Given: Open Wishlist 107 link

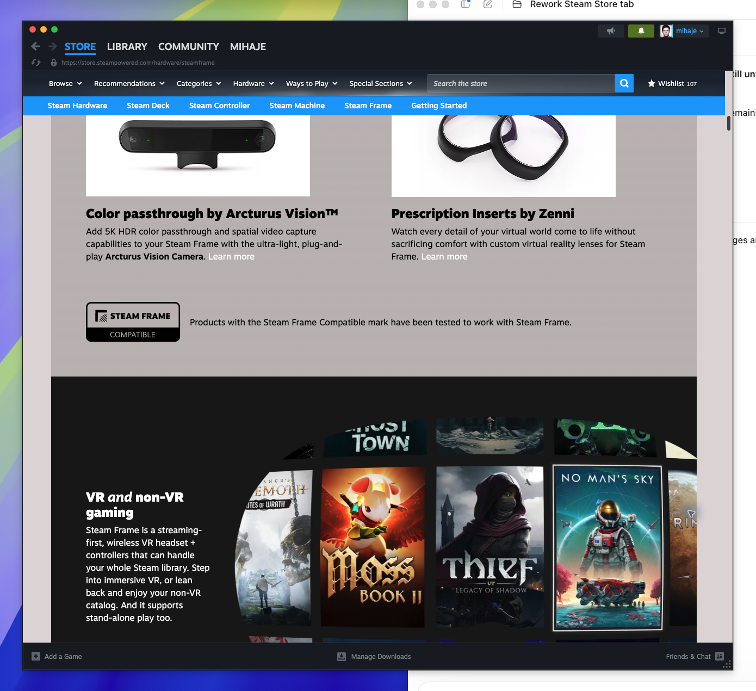Looking at the screenshot, I should coord(672,83).
